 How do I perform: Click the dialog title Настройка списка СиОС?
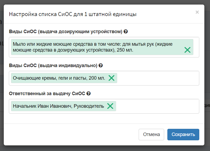[73, 14]
